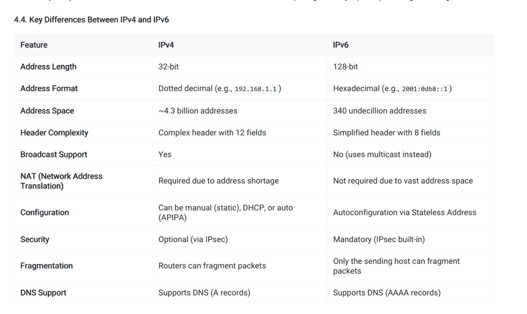Select the IPv4 column header
527x314 pixels.
[166, 45]
